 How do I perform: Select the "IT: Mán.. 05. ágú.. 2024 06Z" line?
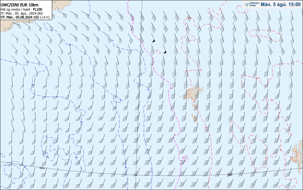(22, 13)
